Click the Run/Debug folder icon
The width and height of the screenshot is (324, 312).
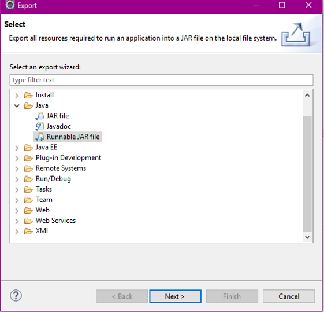point(28,179)
